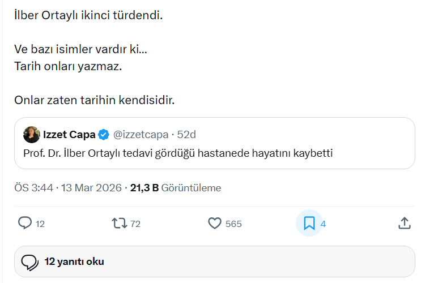Click the reply speech bubble icon

(25, 223)
